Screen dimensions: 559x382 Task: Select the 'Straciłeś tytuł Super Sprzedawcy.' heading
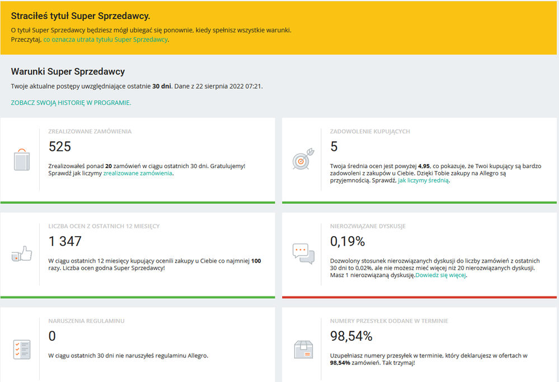click(x=81, y=16)
